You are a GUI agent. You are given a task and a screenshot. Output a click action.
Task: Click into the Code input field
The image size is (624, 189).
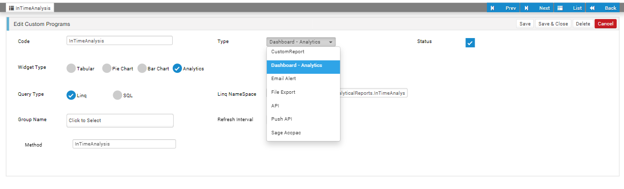pyautogui.click(x=120, y=41)
